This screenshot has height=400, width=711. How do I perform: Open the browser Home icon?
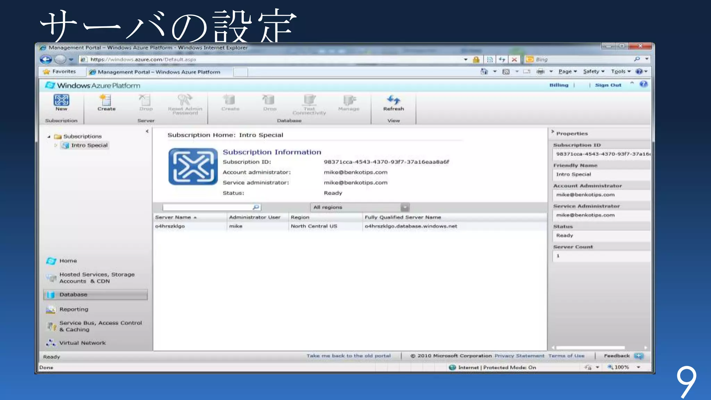click(484, 72)
